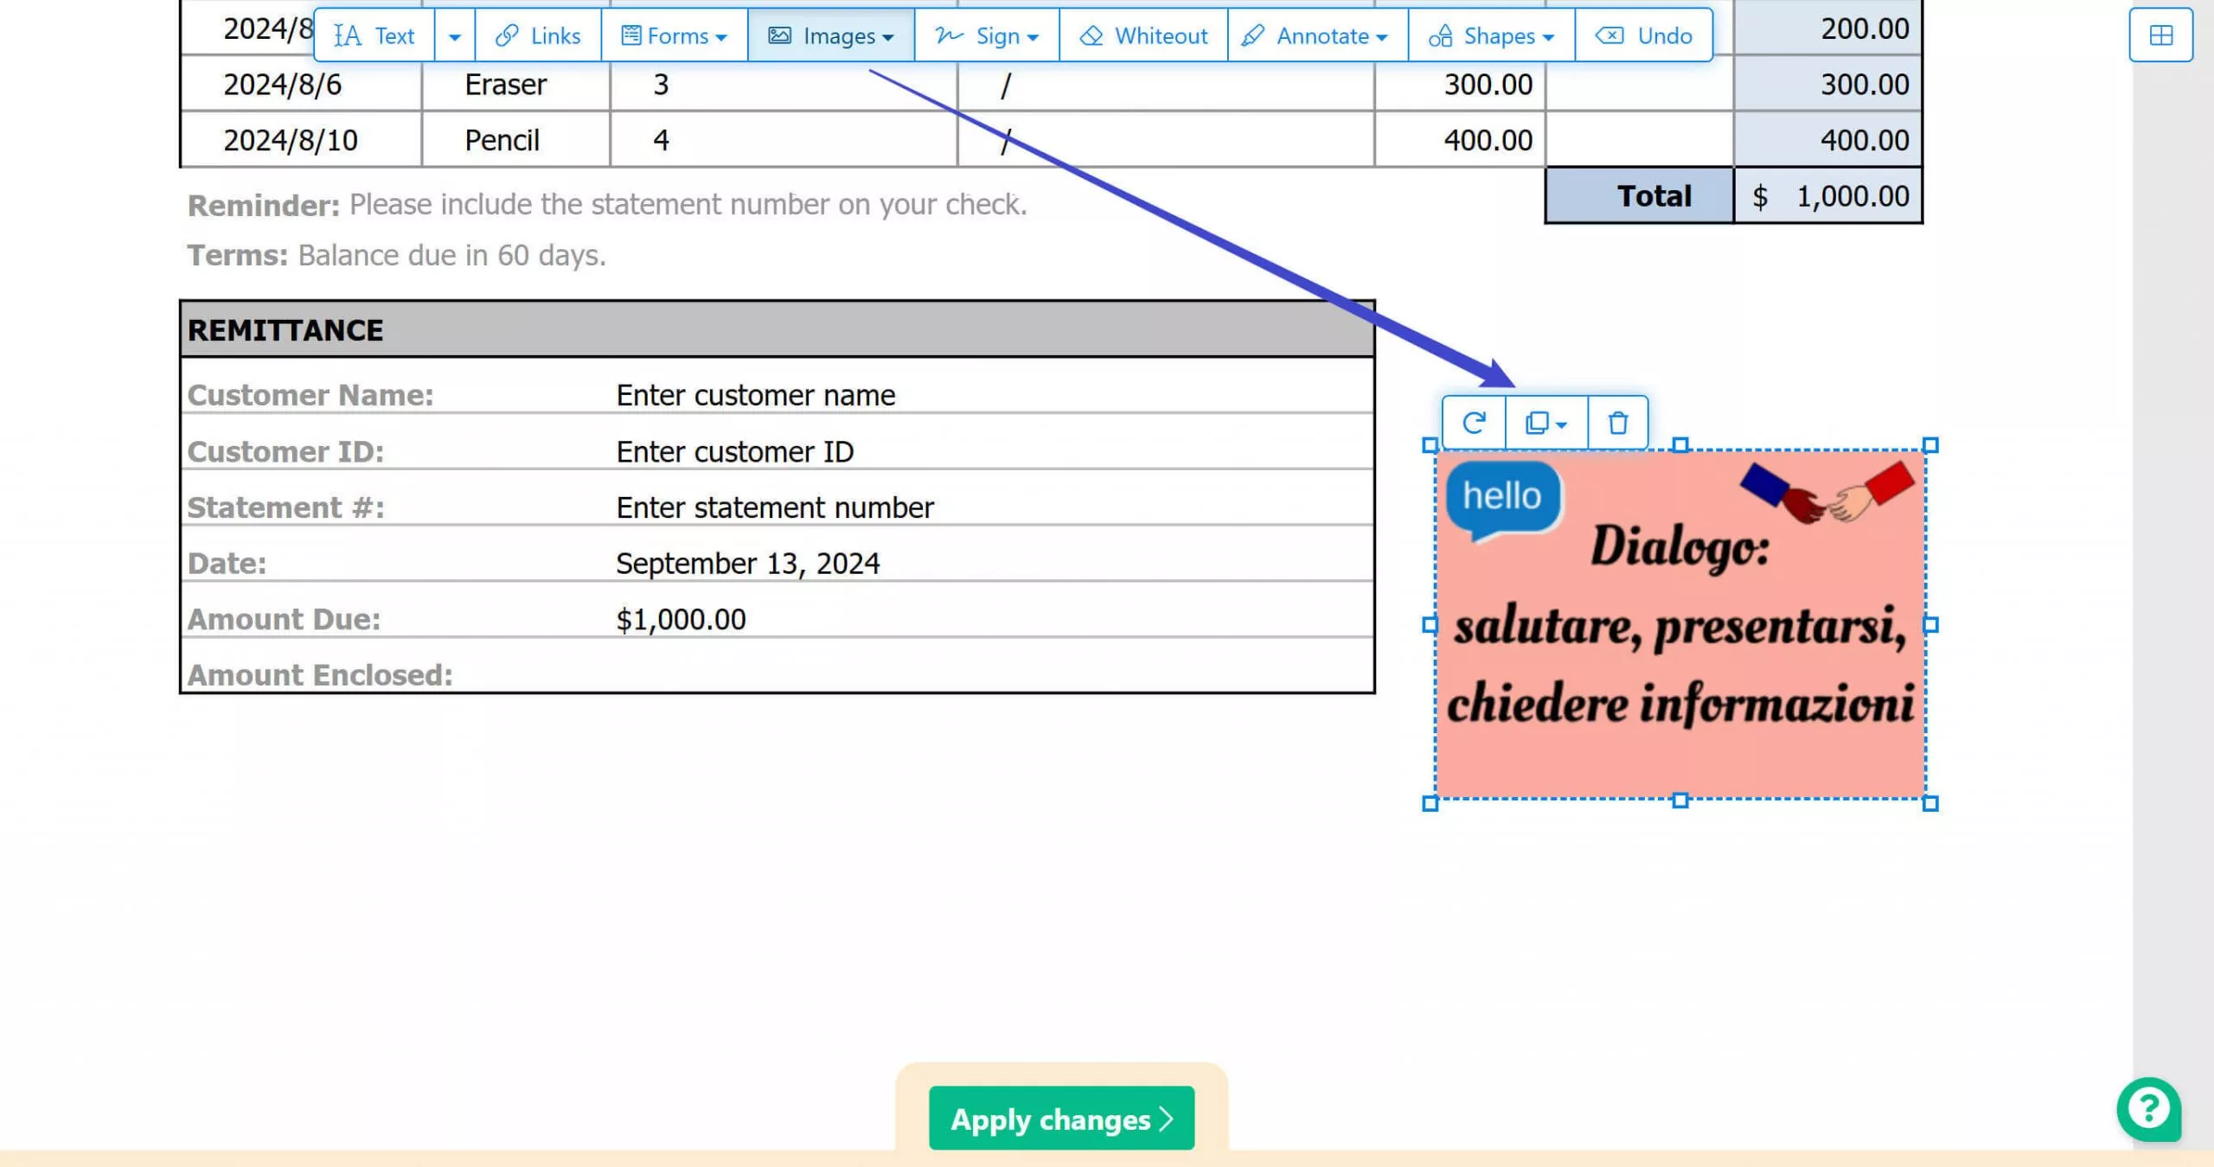Select the Whiteout eraser tool

tap(1143, 35)
